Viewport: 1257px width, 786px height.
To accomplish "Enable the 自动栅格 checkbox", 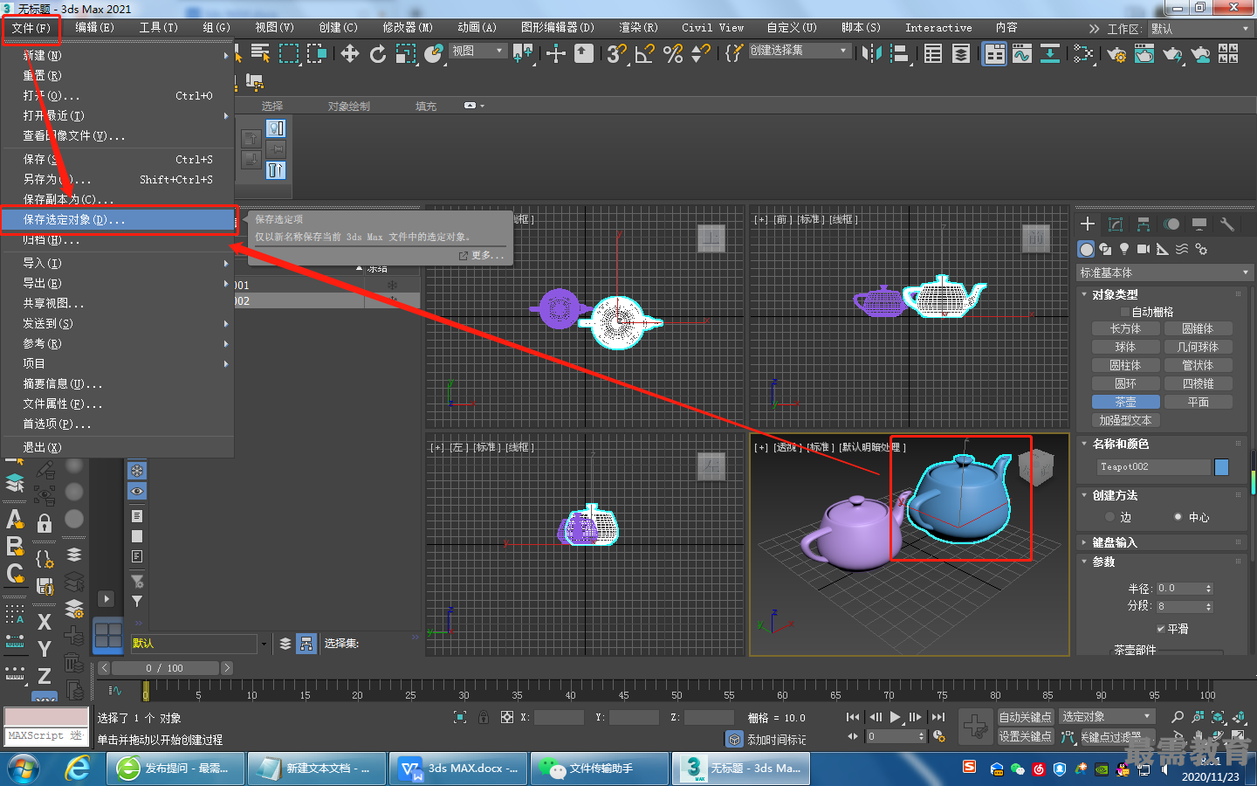I will (1125, 312).
